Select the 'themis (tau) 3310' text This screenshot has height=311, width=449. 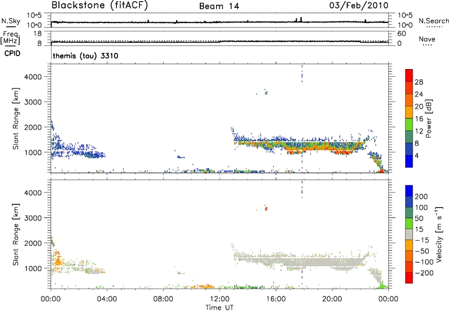coord(85,56)
